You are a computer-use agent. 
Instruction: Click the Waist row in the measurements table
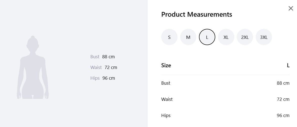pyautogui.click(x=225, y=99)
